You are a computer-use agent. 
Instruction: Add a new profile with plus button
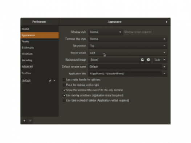pyautogui.click(x=24, y=120)
